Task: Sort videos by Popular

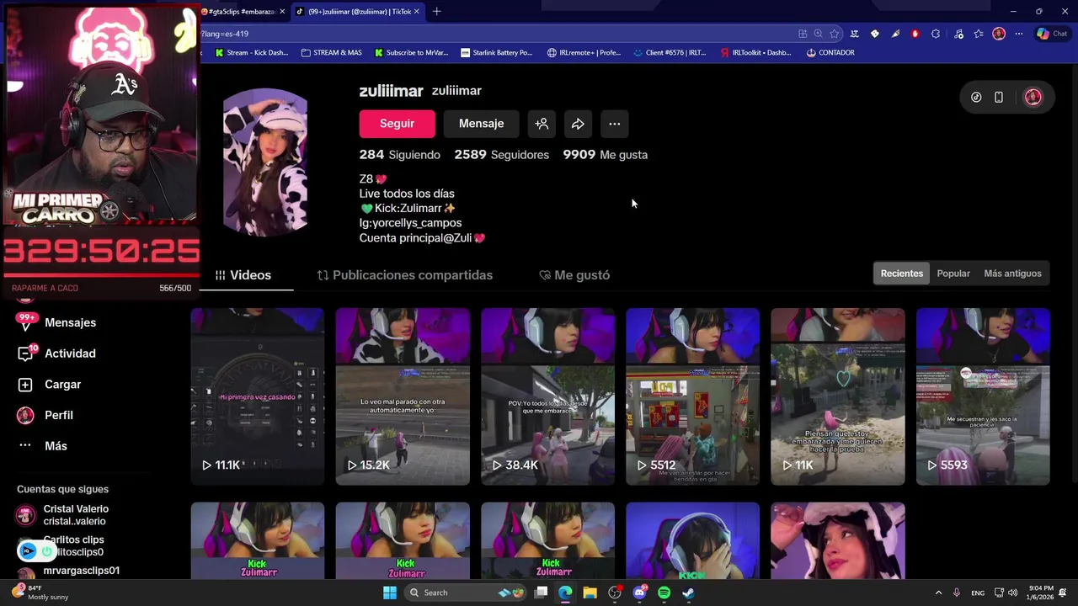Action: [953, 274]
